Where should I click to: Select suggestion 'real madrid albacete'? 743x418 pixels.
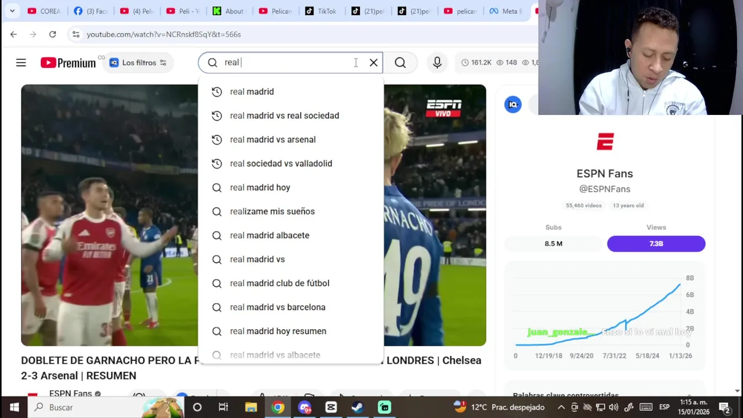click(291, 235)
